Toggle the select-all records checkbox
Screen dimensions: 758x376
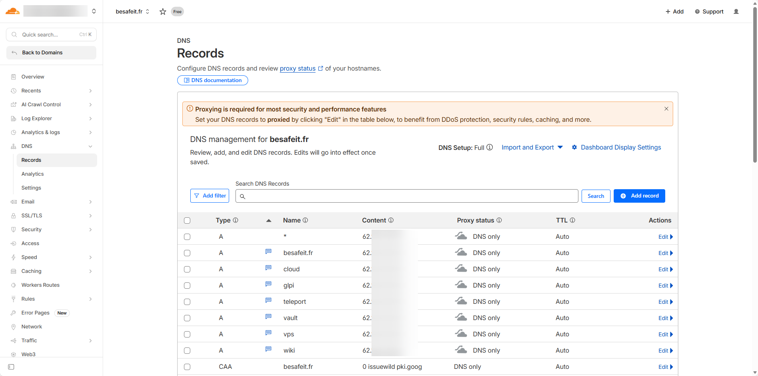pos(187,221)
